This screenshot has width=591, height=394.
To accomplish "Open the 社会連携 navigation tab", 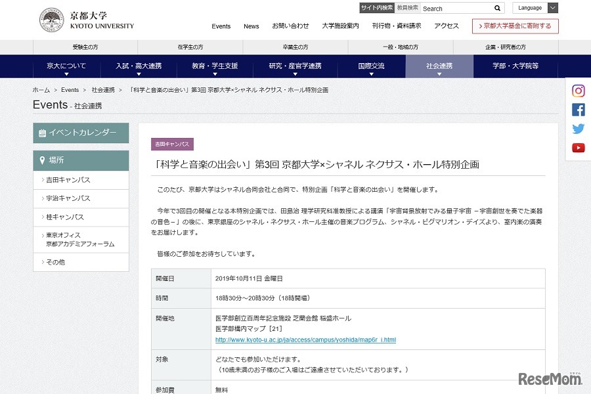I will [439, 66].
